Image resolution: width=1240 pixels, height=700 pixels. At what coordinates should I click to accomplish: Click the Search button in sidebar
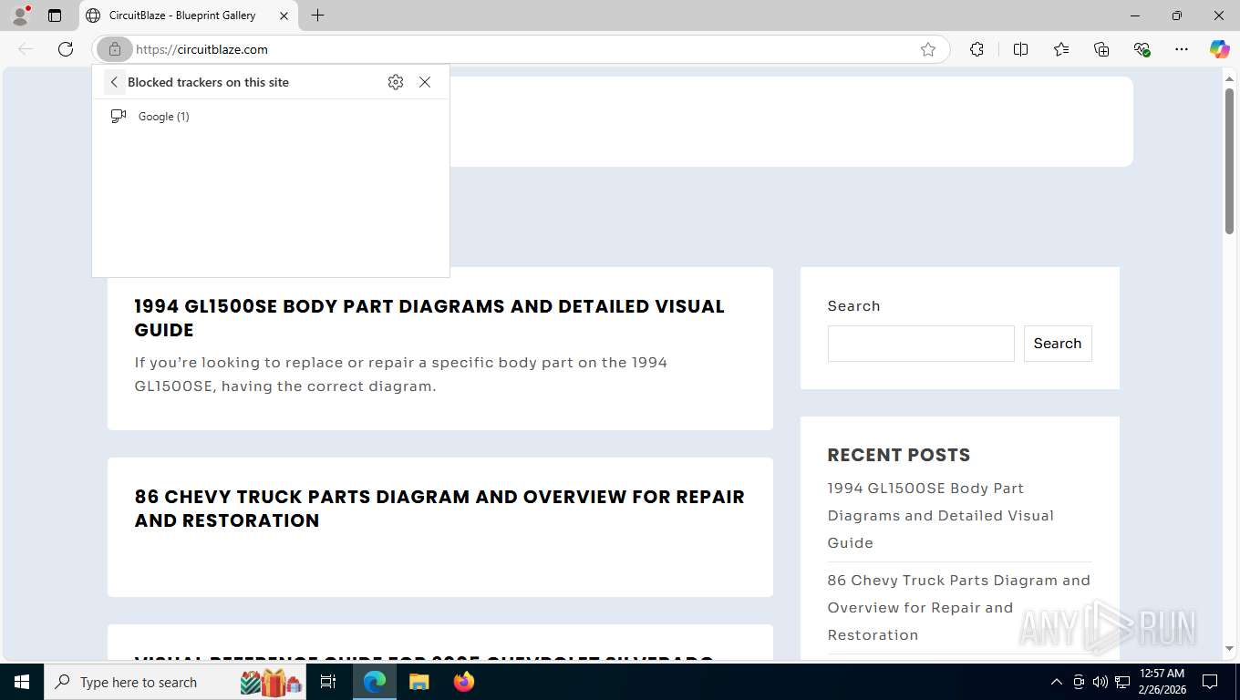point(1058,344)
